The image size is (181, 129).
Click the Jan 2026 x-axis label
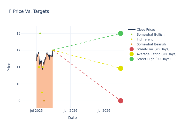tap(70, 111)
